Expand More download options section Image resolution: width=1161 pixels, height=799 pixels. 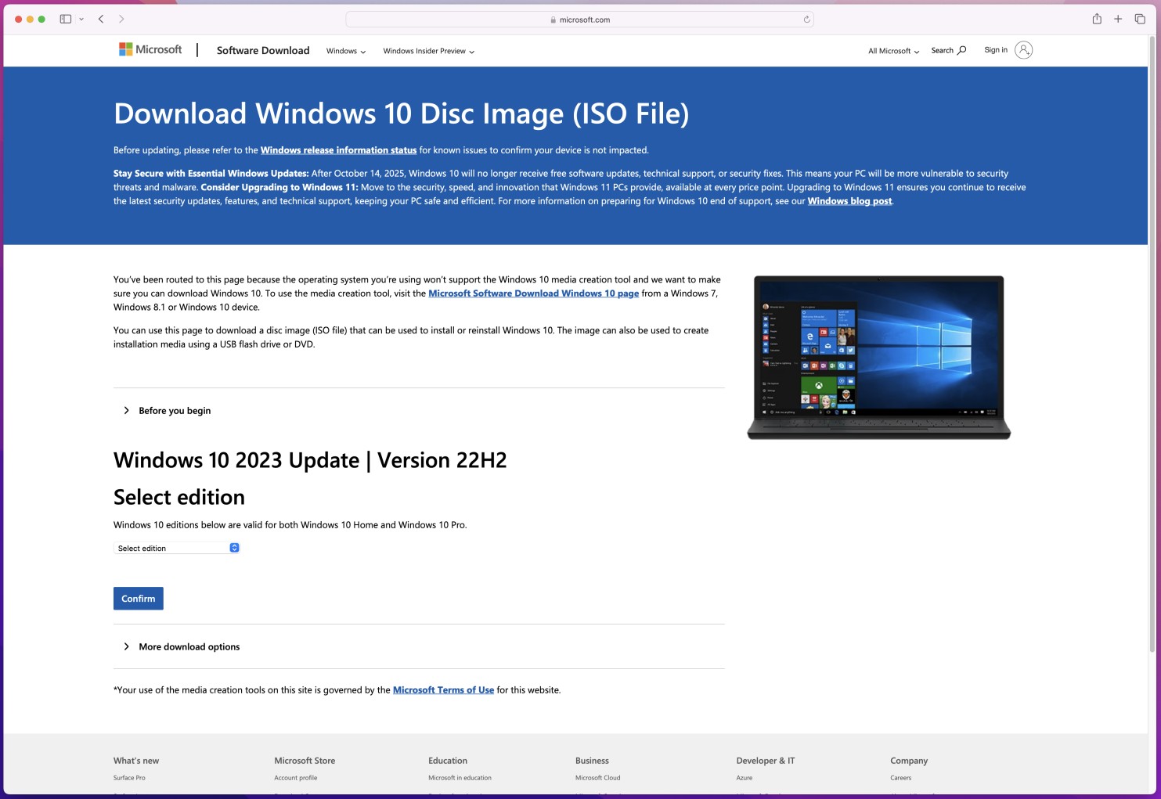click(182, 646)
